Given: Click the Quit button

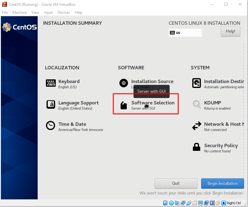Looking at the screenshot, I should [x=176, y=183].
